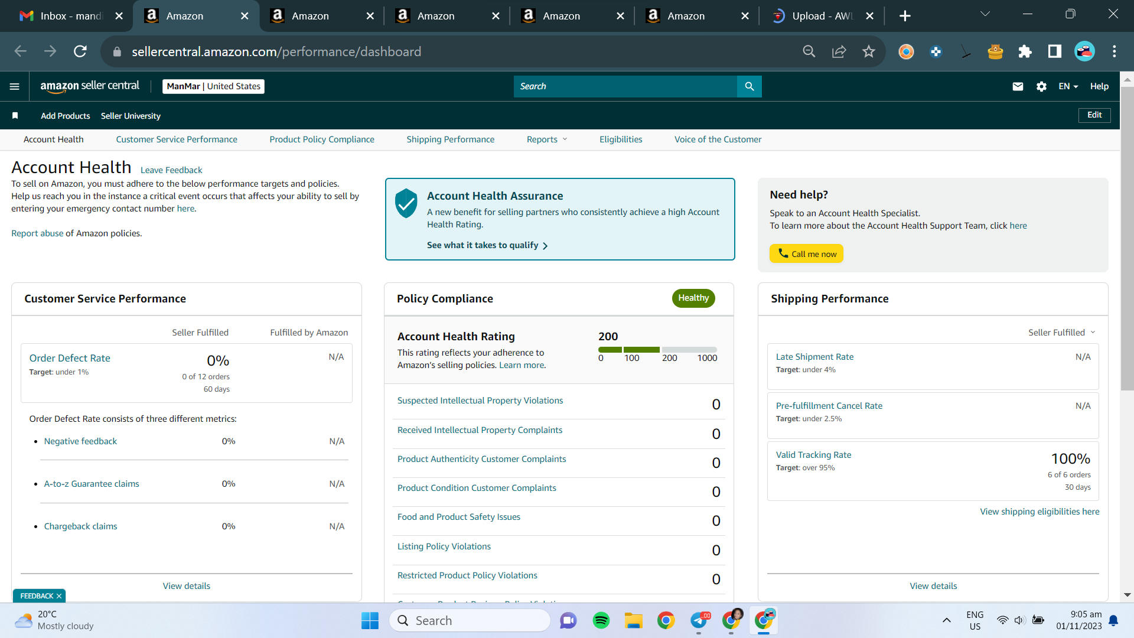Screen dimensions: 1134x638
Task: Open the Seller Central hamburger menu
Action: [15, 86]
